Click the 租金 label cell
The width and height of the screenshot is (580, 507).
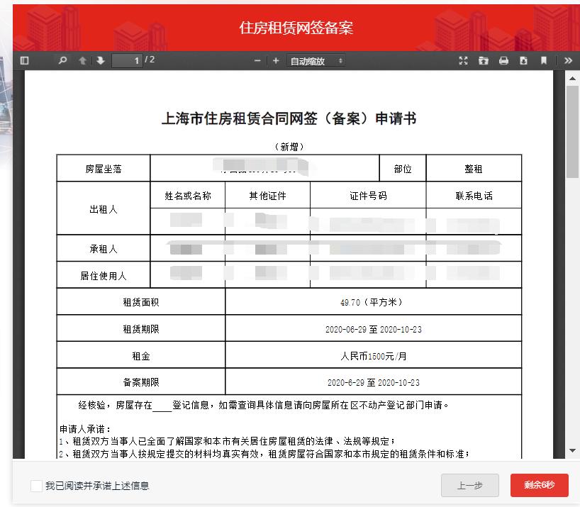[x=141, y=356]
